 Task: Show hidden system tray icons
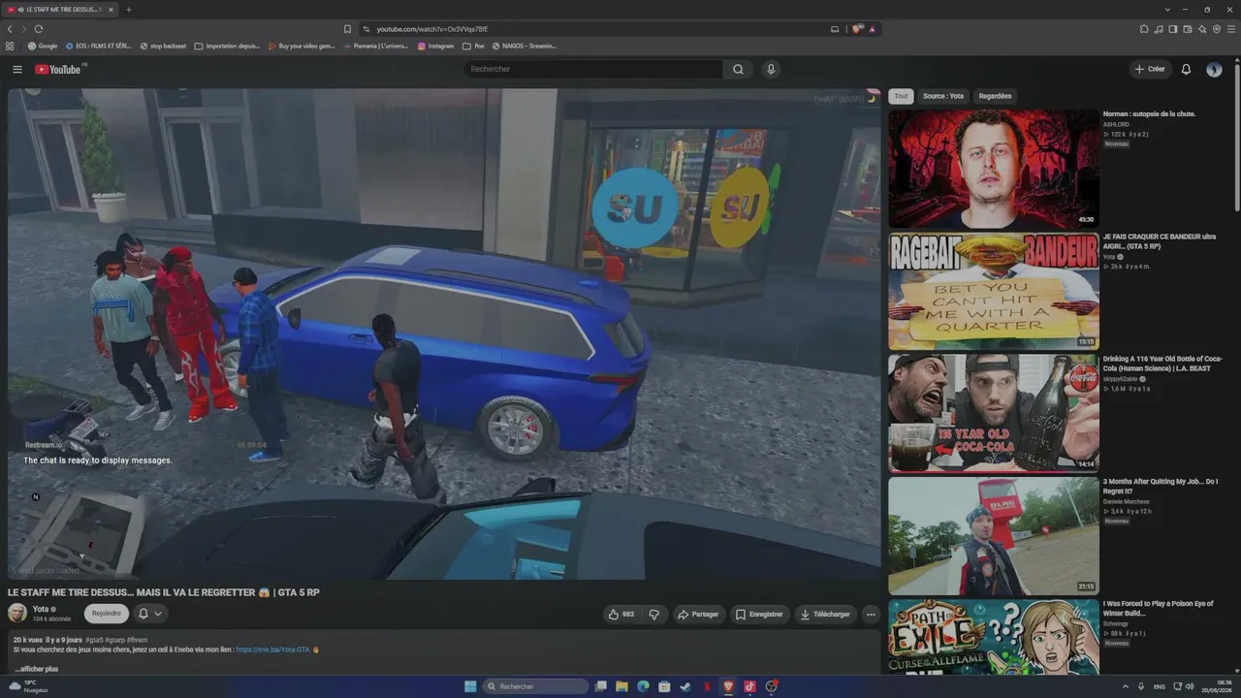click(1126, 686)
